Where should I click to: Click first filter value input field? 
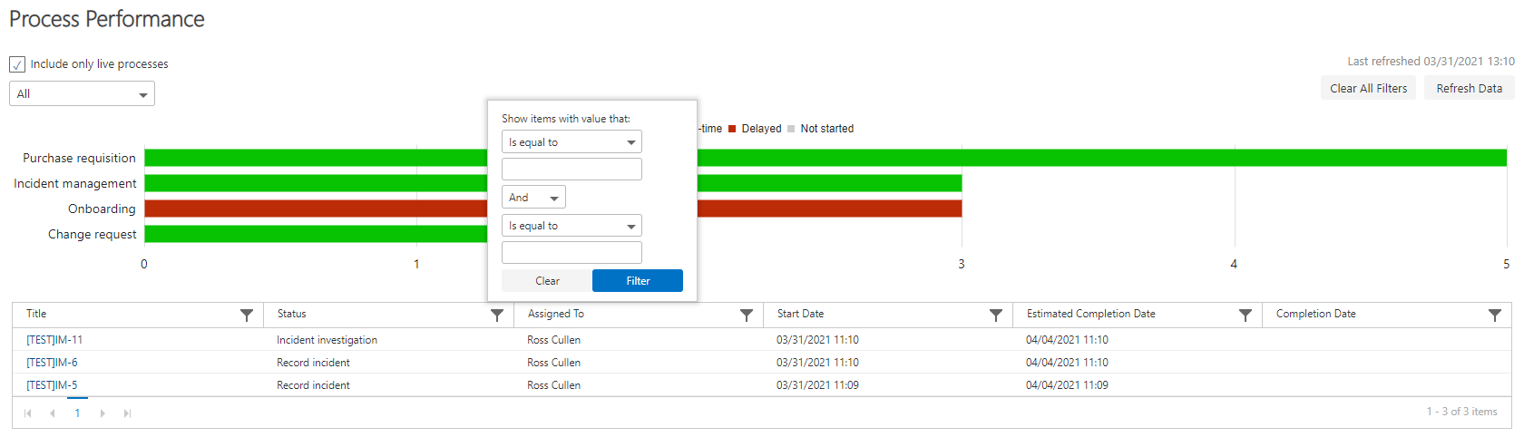coord(571,169)
